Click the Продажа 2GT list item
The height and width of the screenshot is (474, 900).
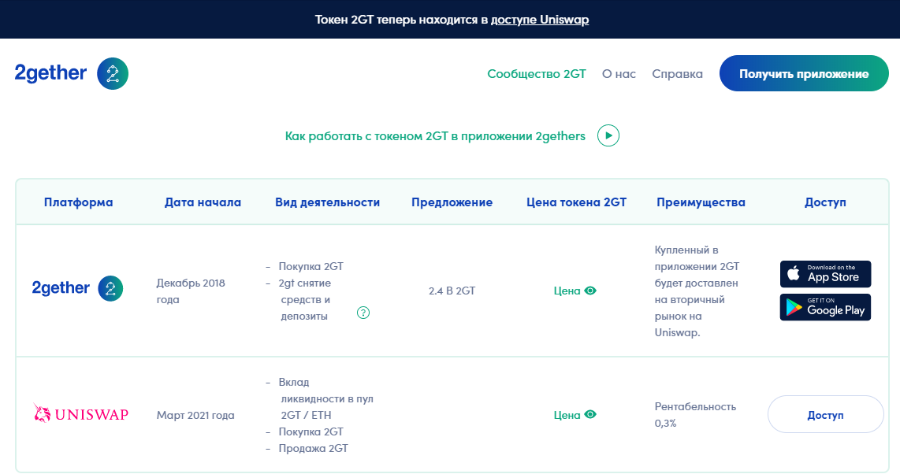point(313,448)
